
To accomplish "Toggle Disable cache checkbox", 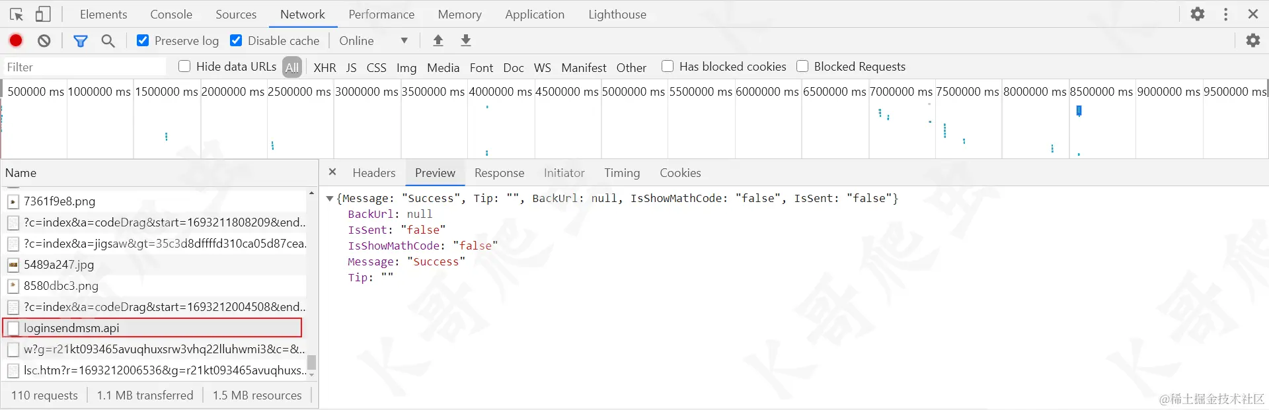I will tap(236, 40).
